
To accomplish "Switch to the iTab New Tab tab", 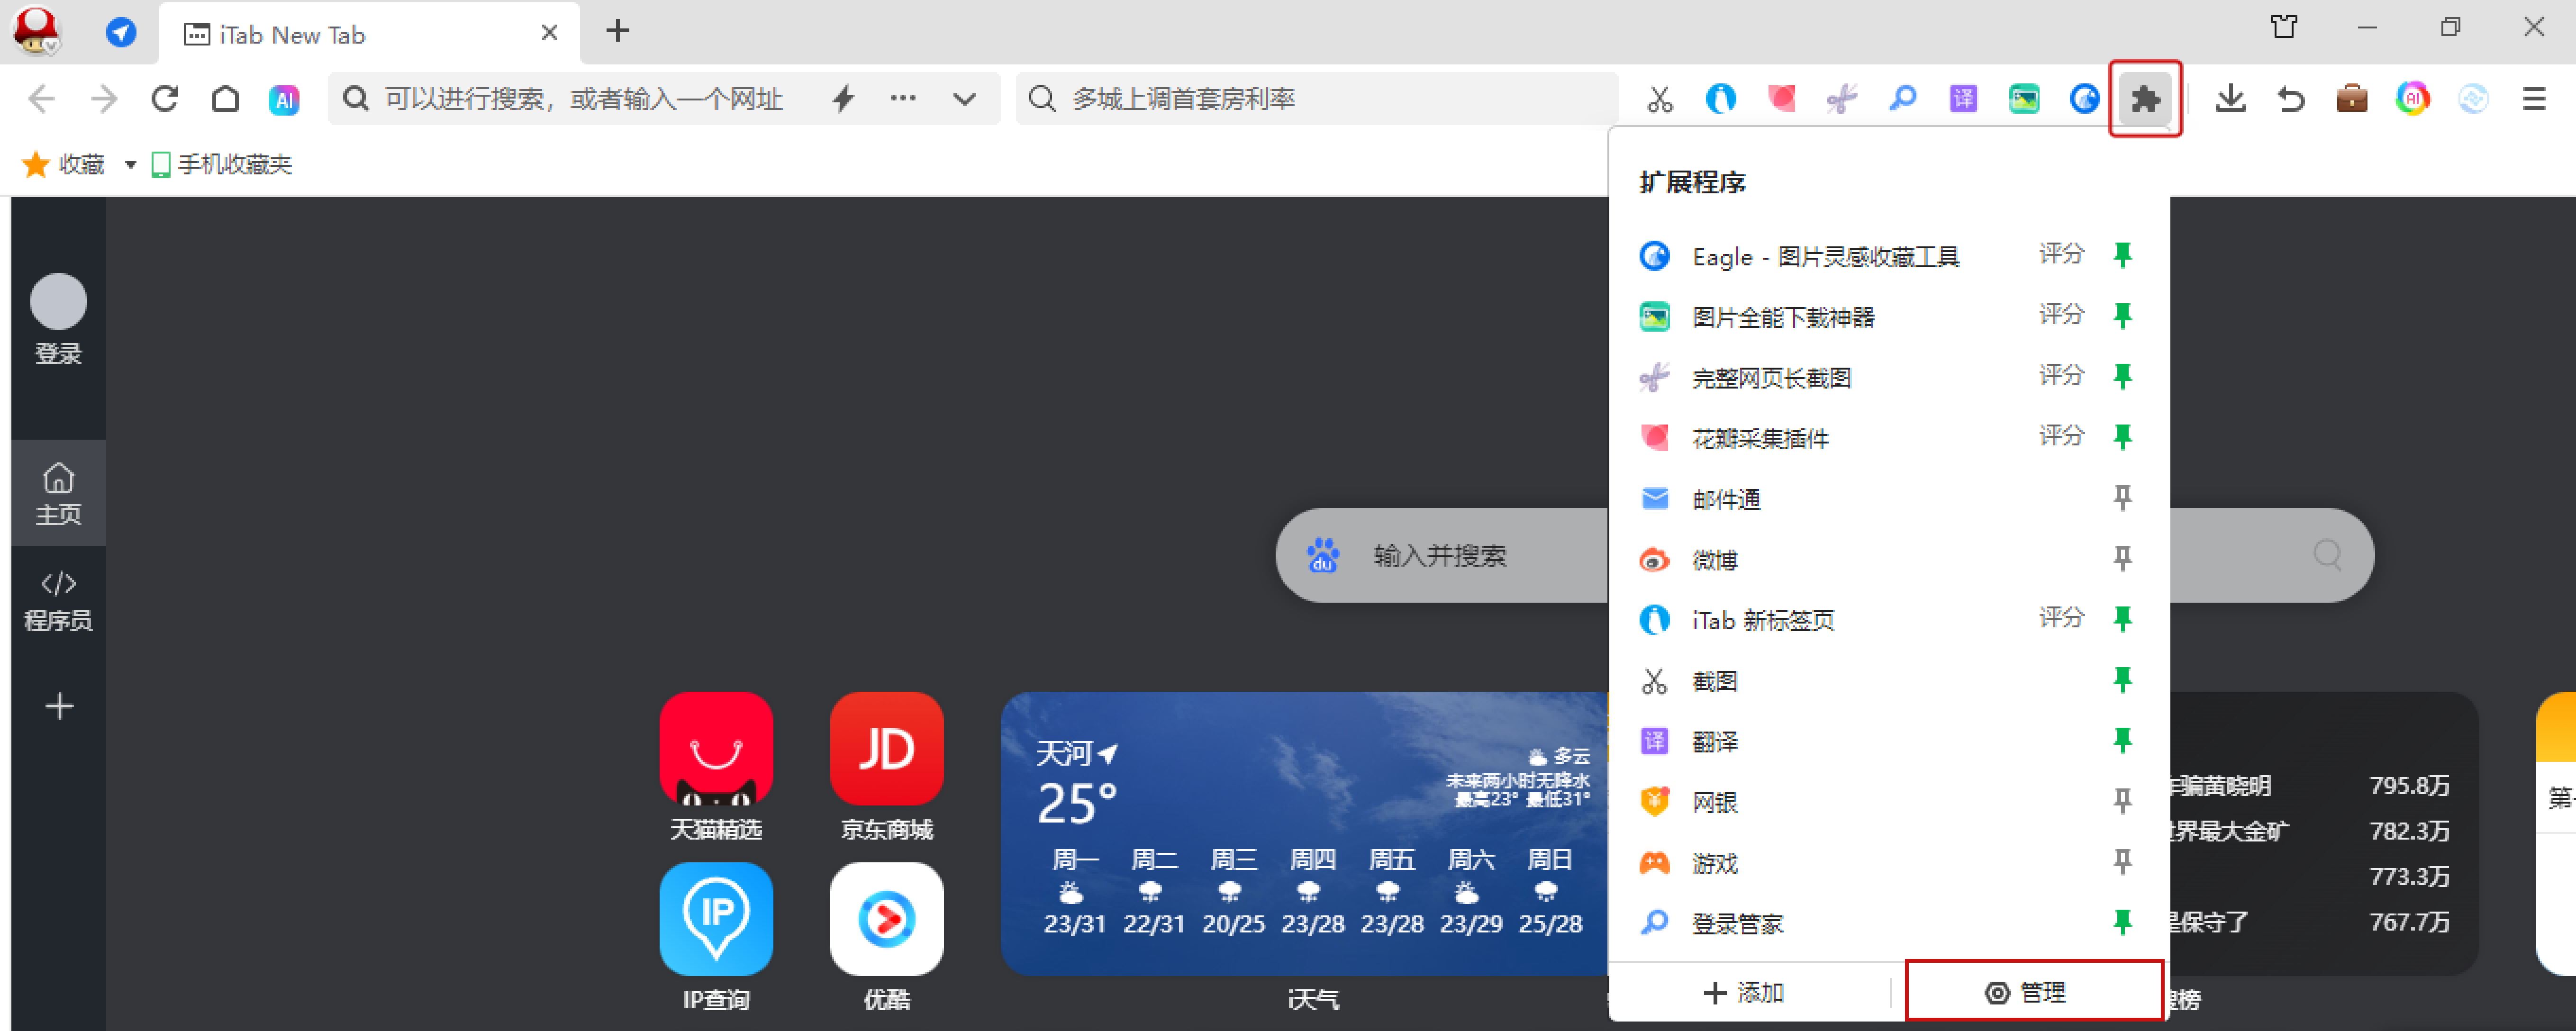I will click(370, 34).
